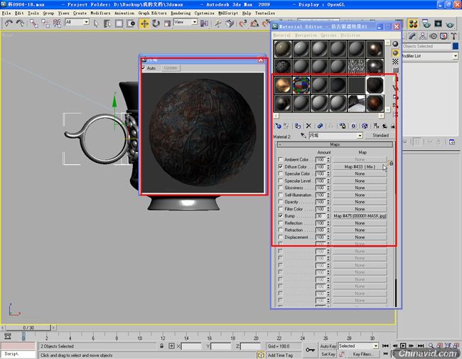The height and width of the screenshot is (359, 462).
Task: Collapse the Maps rollout header
Action: pos(335,144)
